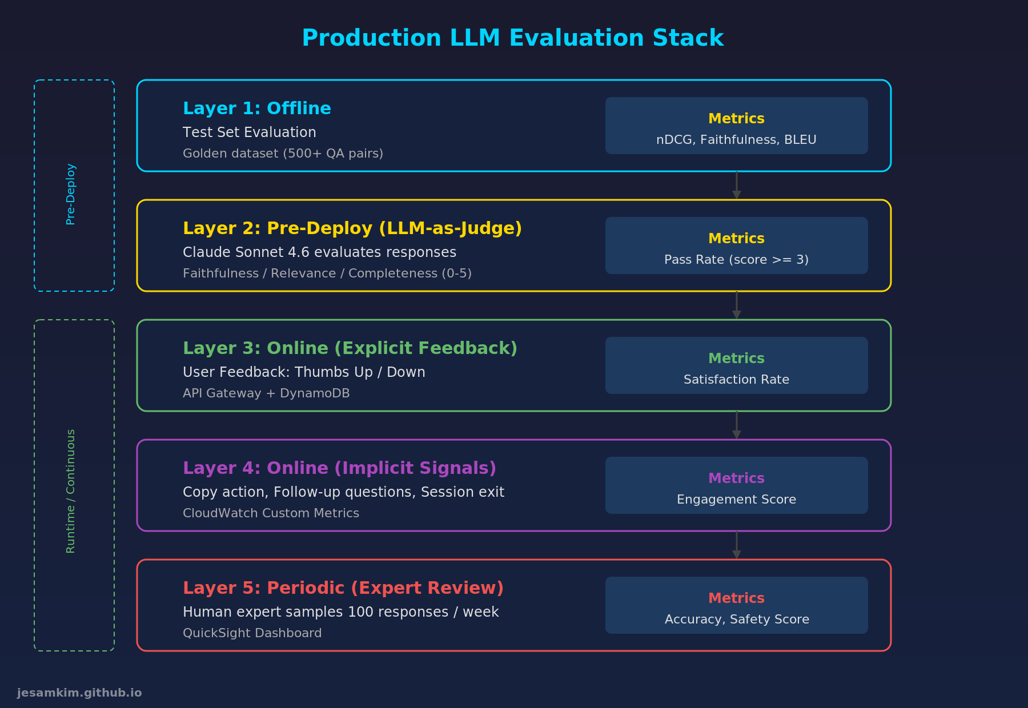Click the arrow between Layer 4 and Layer 5
The height and width of the screenshot is (708, 1028).
736,546
